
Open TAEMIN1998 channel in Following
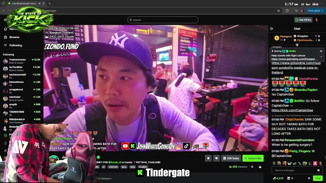click(22, 113)
